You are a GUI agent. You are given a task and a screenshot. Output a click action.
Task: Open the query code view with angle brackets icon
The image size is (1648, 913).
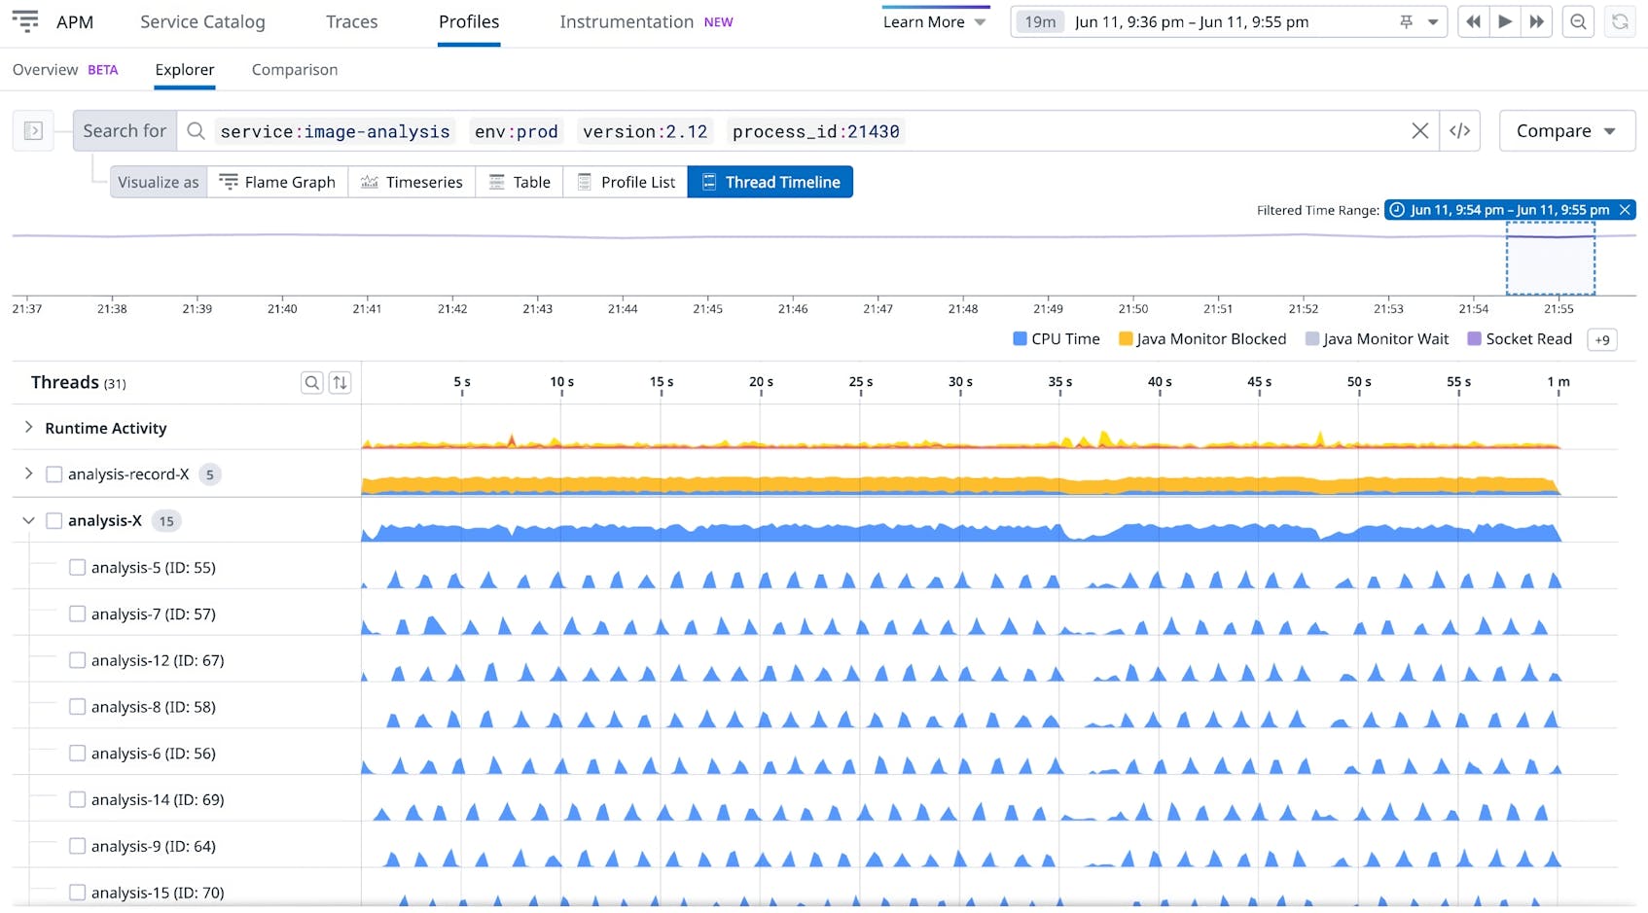click(1460, 130)
